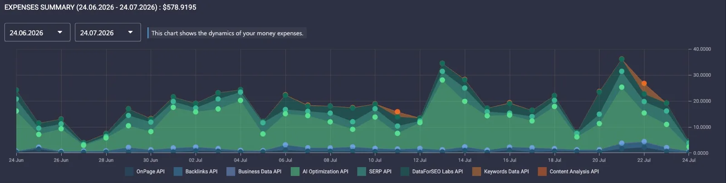Hide the Backlinks API series label

pos(201,172)
